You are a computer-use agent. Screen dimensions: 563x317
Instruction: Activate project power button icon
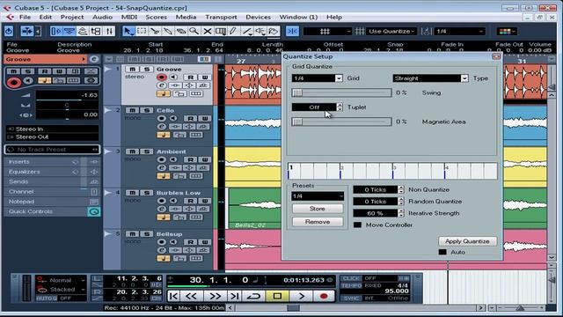click(9, 32)
